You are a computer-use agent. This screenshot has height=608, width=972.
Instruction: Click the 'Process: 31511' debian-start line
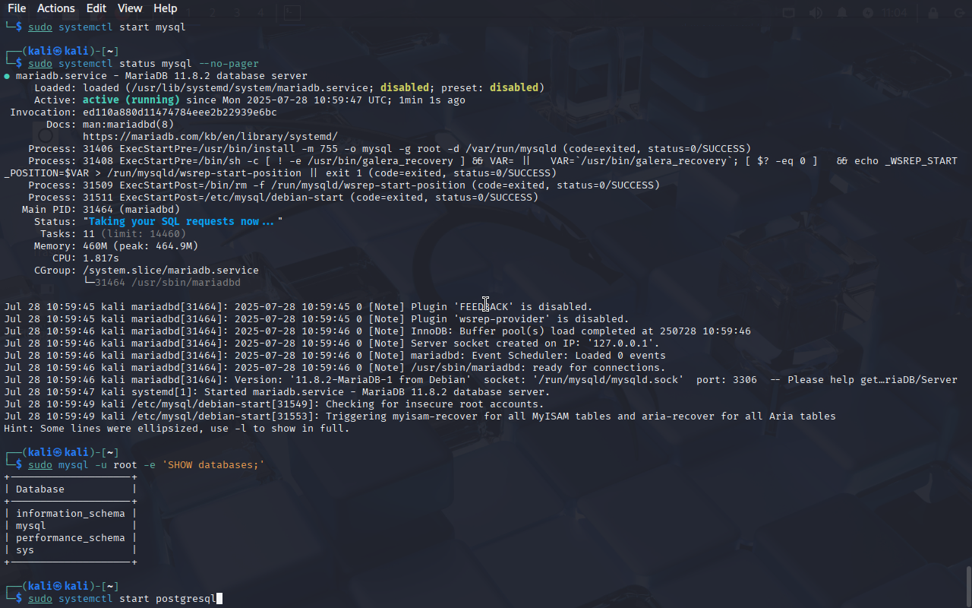283,198
